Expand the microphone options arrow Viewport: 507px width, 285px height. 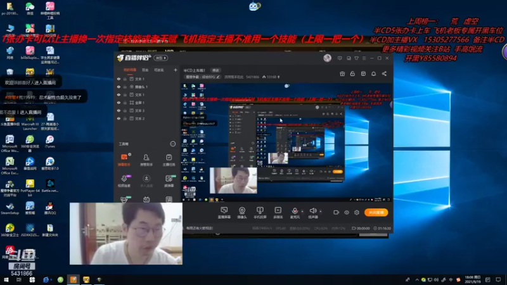pos(302,212)
